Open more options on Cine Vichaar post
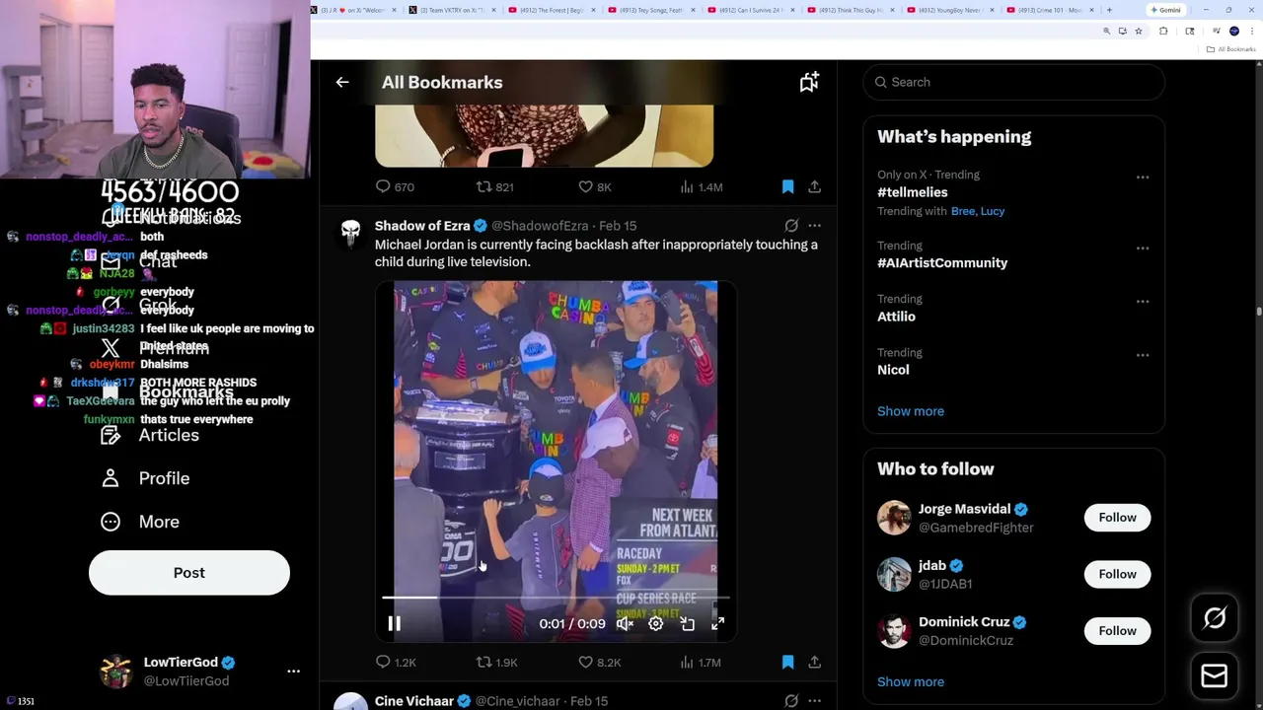The height and width of the screenshot is (710, 1263). click(814, 701)
